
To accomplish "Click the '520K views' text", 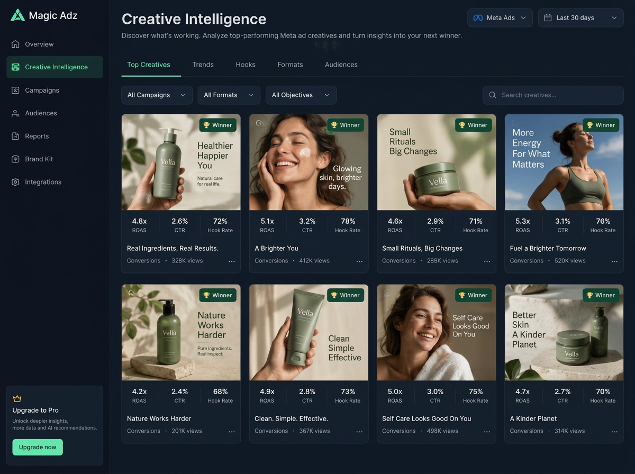I will (570, 261).
